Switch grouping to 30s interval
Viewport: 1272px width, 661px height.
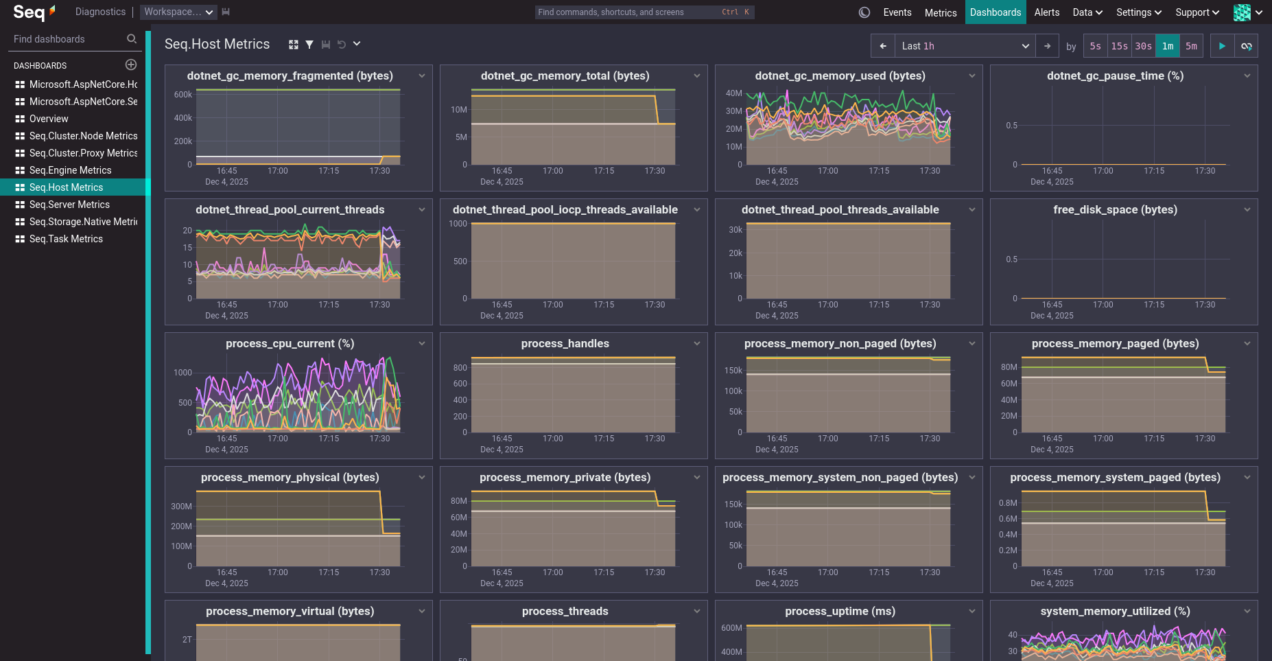pyautogui.click(x=1143, y=45)
